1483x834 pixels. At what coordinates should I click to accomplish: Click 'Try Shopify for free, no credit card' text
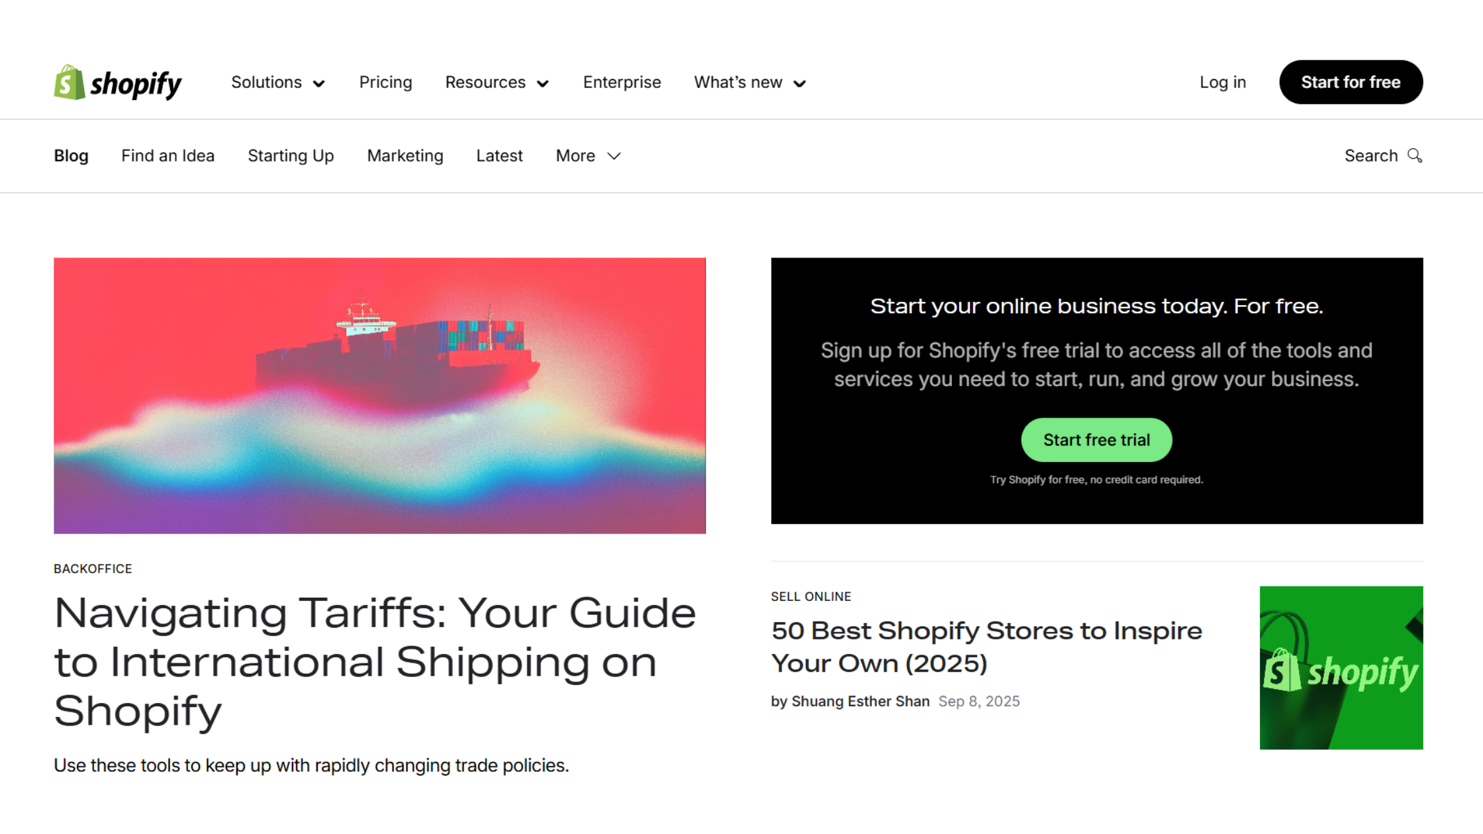tap(1096, 480)
